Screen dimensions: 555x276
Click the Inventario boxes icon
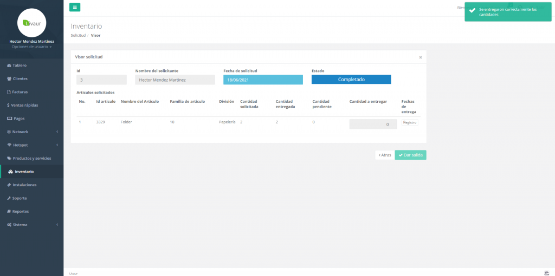click(10, 172)
